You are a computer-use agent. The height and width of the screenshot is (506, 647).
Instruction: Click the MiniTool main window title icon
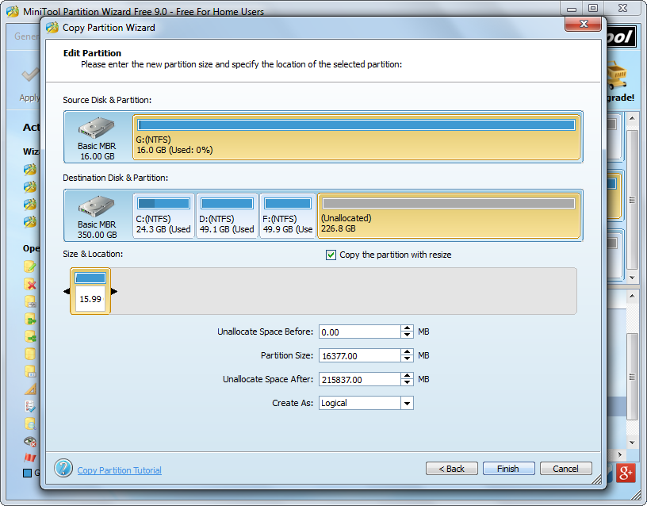click(13, 12)
